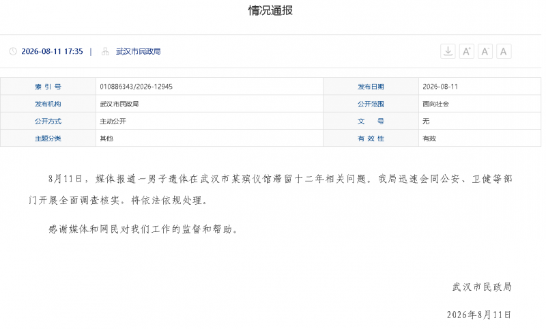546x329 pixels.
Task: Open the 武汉市民政局 source link in header
Action: click(x=139, y=51)
